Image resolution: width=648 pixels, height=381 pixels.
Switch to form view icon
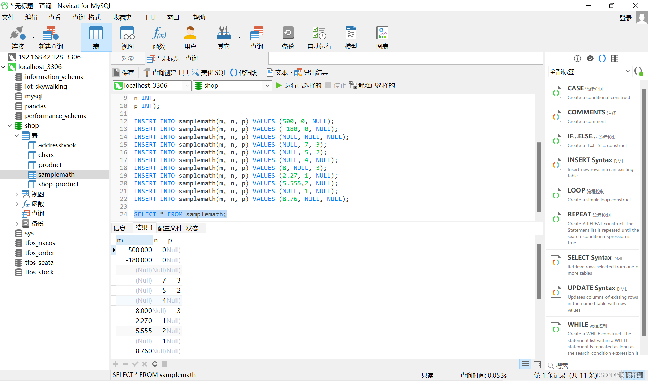pos(537,364)
